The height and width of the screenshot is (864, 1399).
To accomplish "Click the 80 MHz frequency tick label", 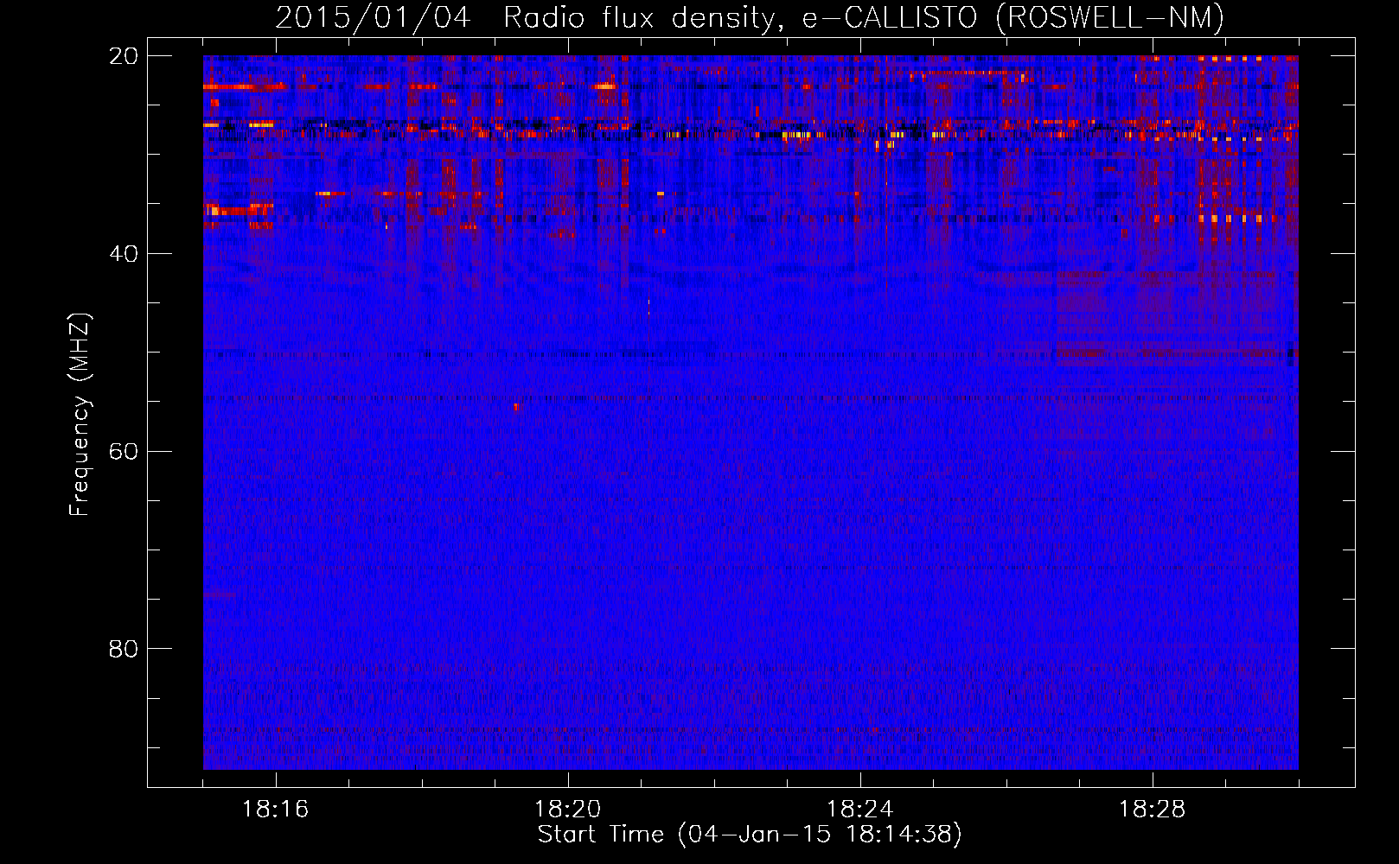I will (124, 649).
